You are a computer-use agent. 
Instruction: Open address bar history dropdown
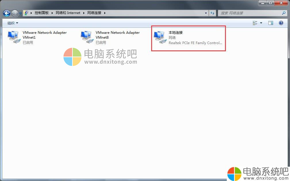pos(206,13)
